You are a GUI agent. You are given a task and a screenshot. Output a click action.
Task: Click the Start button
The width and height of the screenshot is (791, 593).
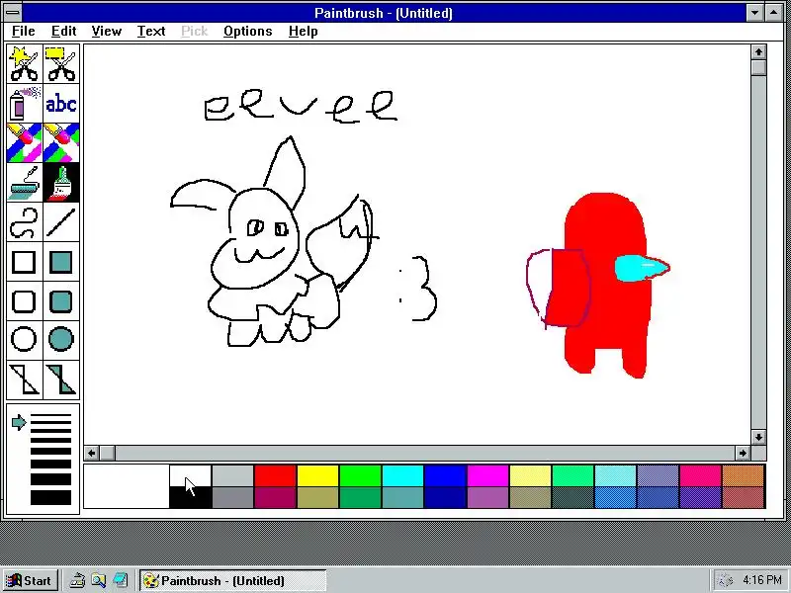[30, 580]
